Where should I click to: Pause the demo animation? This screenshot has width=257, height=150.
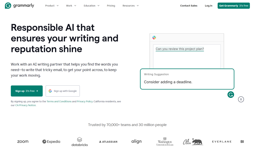tap(241, 99)
